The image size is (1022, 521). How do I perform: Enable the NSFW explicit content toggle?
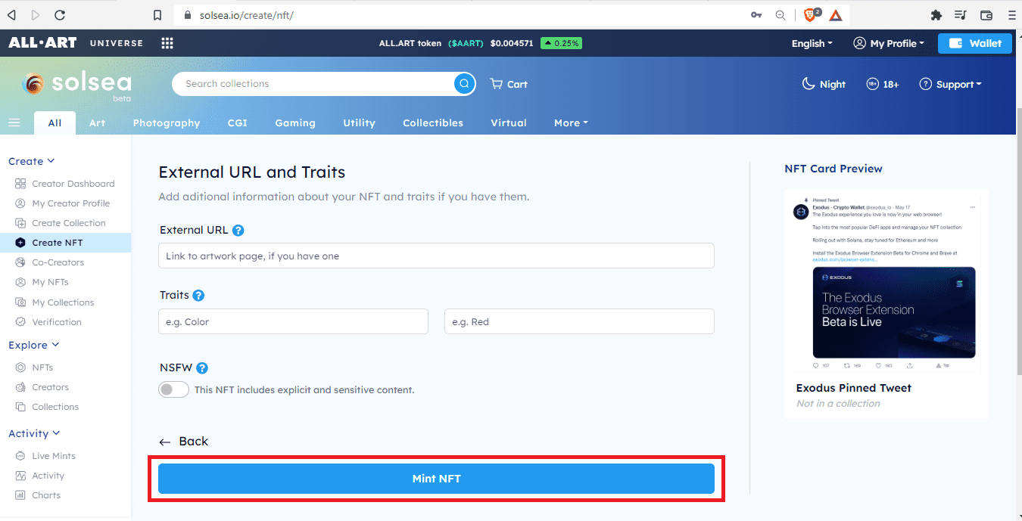[173, 390]
